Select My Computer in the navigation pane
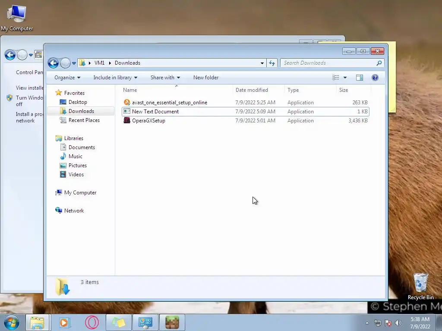This screenshot has width=442, height=331. click(x=80, y=193)
